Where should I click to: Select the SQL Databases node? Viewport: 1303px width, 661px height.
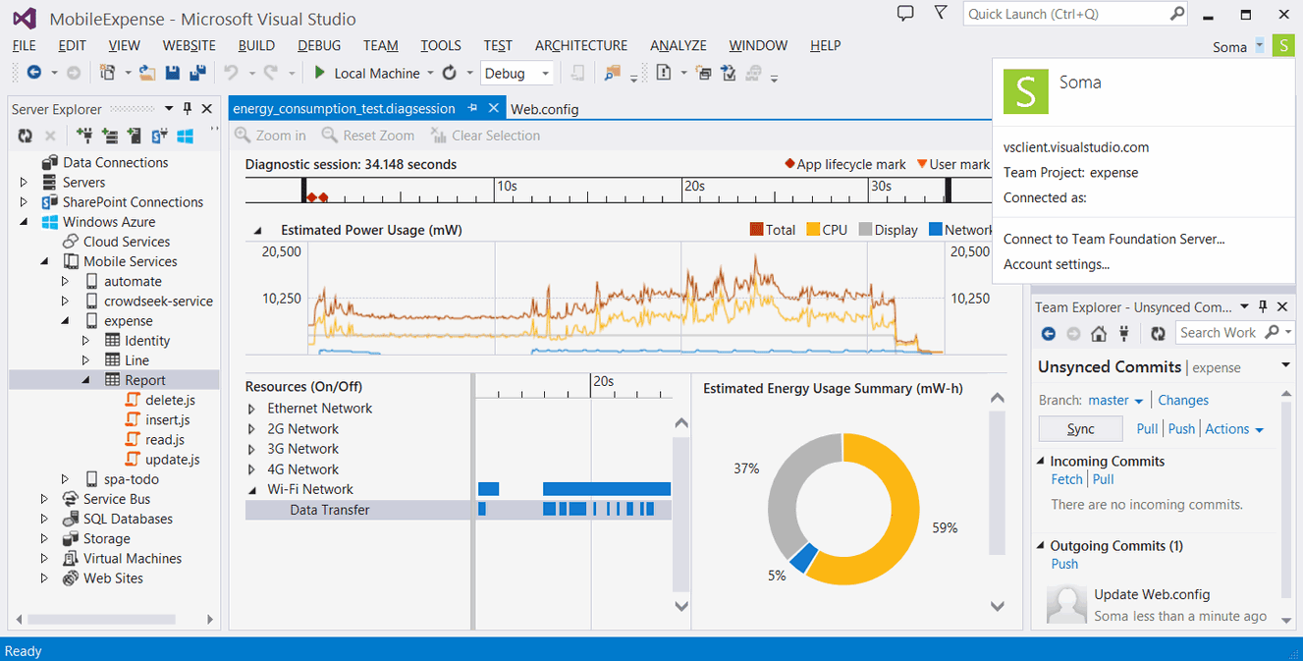click(x=128, y=519)
